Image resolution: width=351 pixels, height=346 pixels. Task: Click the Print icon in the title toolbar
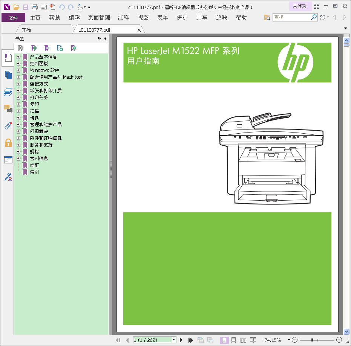pos(34,7)
